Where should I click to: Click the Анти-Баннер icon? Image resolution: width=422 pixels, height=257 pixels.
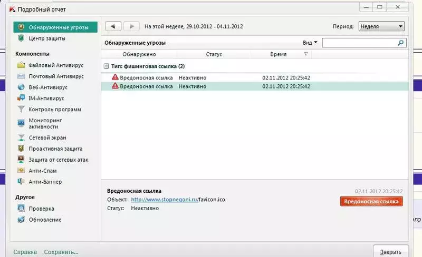[x=21, y=182]
